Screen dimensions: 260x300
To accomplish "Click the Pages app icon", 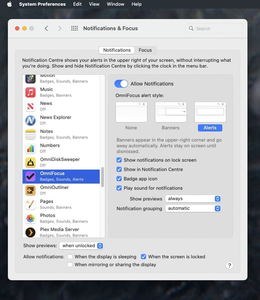I will [x=30, y=204].
